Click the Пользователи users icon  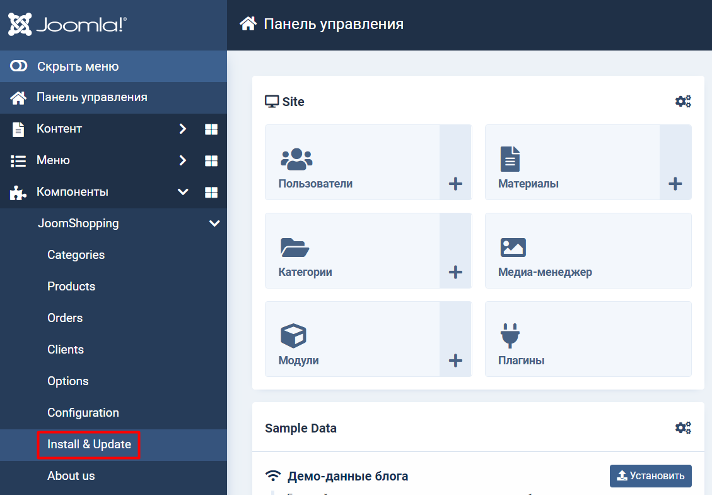(x=296, y=159)
